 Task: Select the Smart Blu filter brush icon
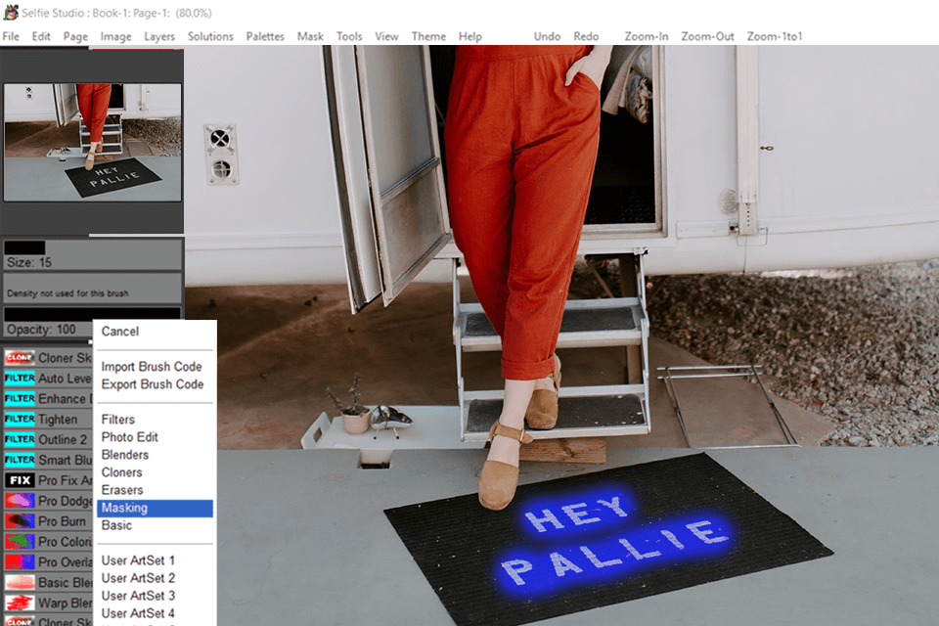(20, 460)
